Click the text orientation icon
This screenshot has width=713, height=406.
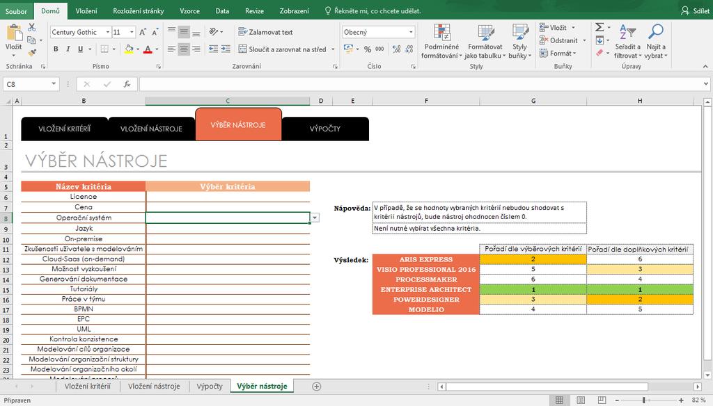click(x=214, y=32)
